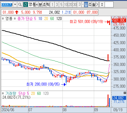Click the custom interval 3 button before dropdown
127x113 pixels.
click(79, 4)
